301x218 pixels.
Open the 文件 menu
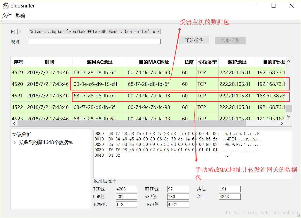click(7, 15)
